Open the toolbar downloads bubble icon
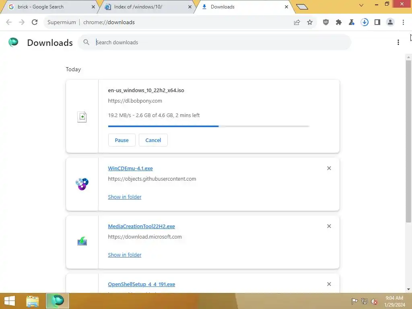Screen dimensions: 412x309 pos(365,23)
